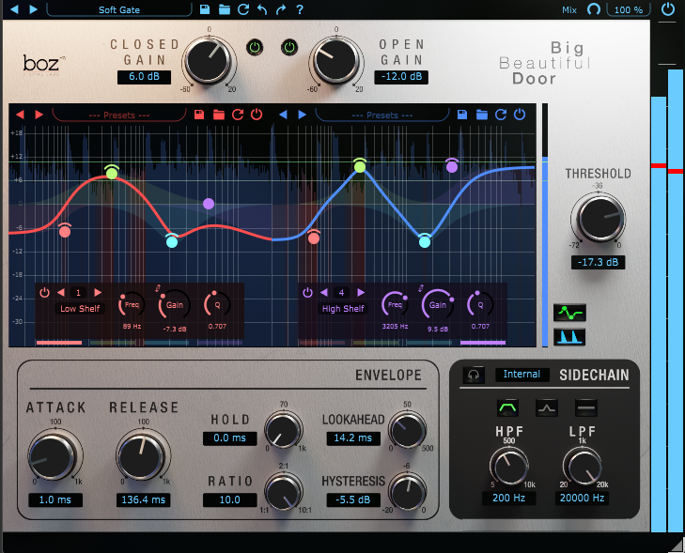Click the Attack 1.0 ms value
This screenshot has width=685, height=553.
(x=55, y=500)
